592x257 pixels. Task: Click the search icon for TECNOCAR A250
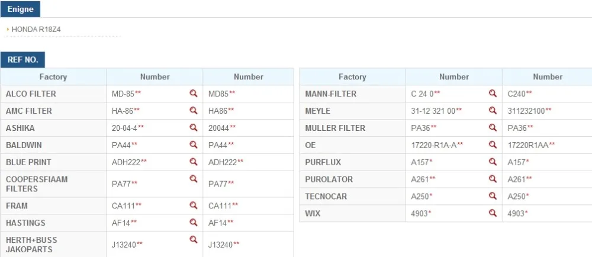coord(493,195)
